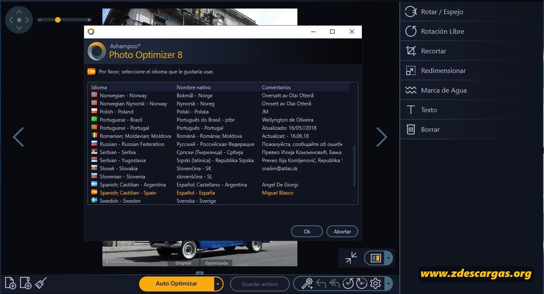Click 'Miguel Blasco' comment cell
The width and height of the screenshot is (544, 294).
(278, 193)
